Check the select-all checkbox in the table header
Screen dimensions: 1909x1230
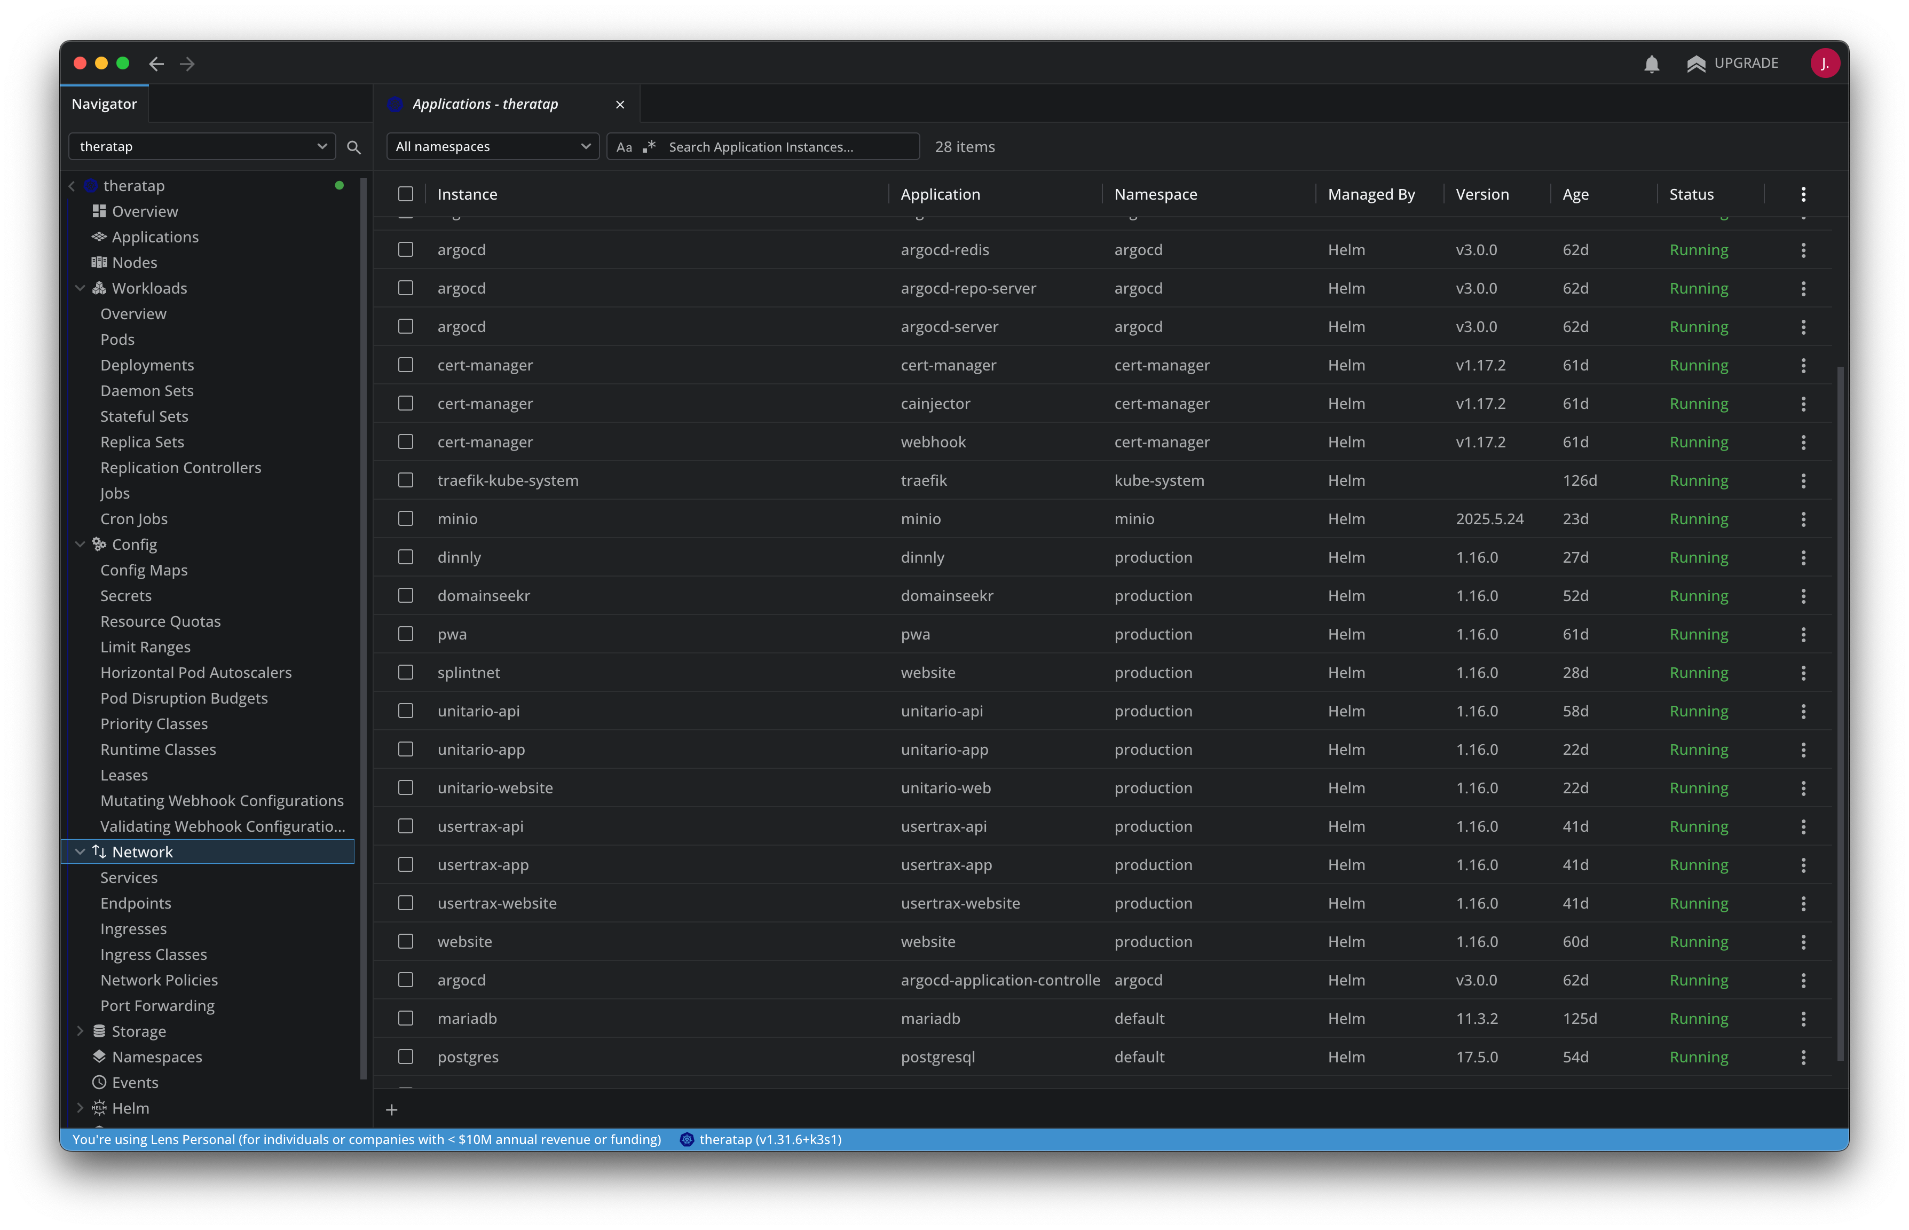pyautogui.click(x=406, y=193)
